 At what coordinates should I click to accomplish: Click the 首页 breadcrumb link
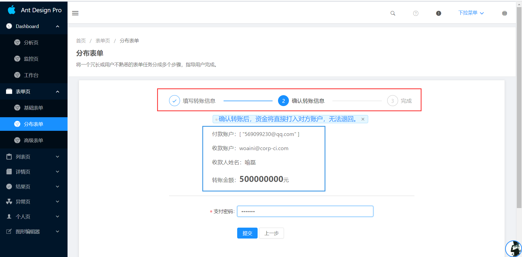coord(81,41)
